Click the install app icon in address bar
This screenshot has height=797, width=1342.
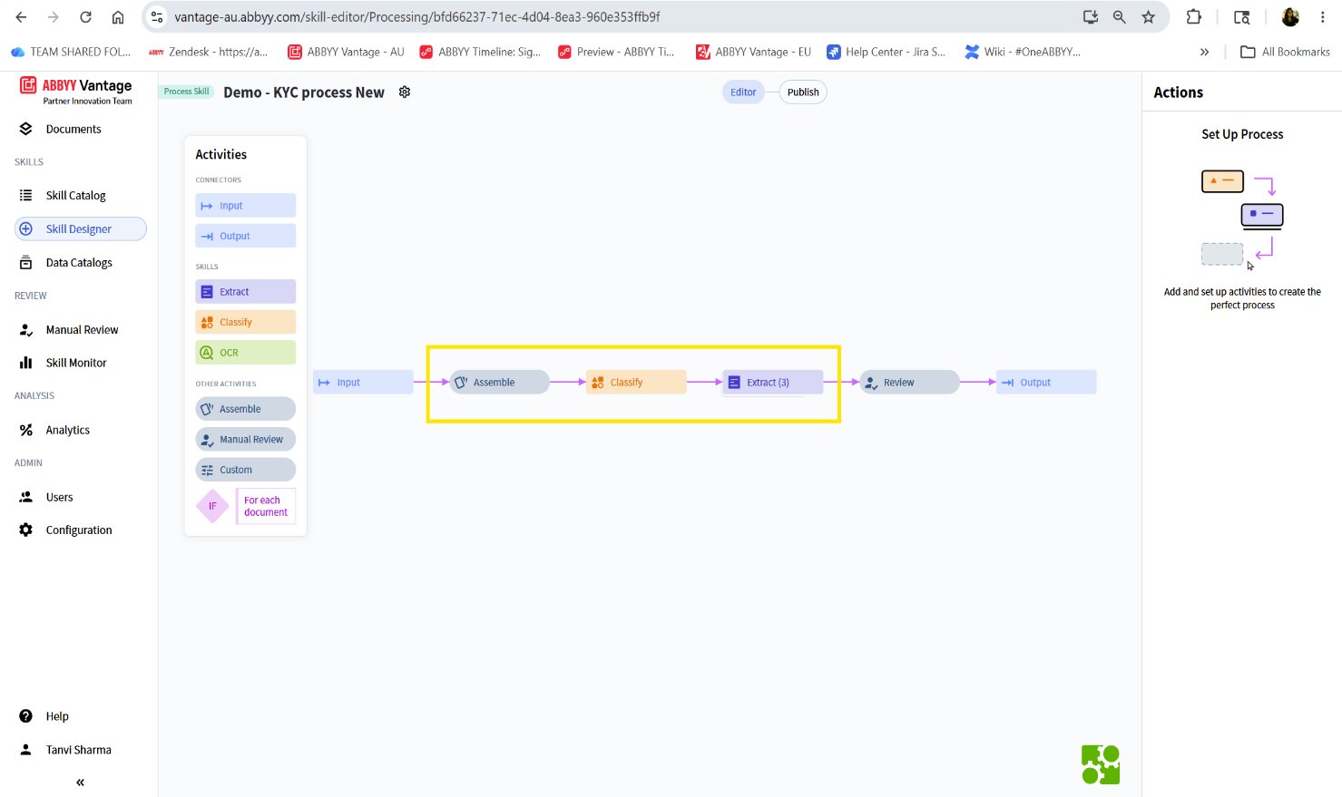tap(1091, 16)
